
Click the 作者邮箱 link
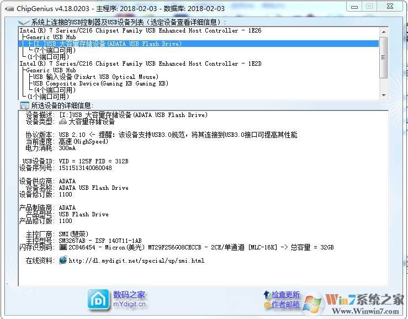pyautogui.click(x=285, y=305)
